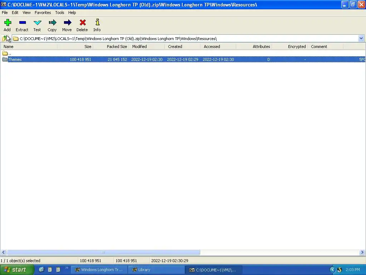Run Test on the archive via toolbar
The image size is (366, 275).
point(37,23)
